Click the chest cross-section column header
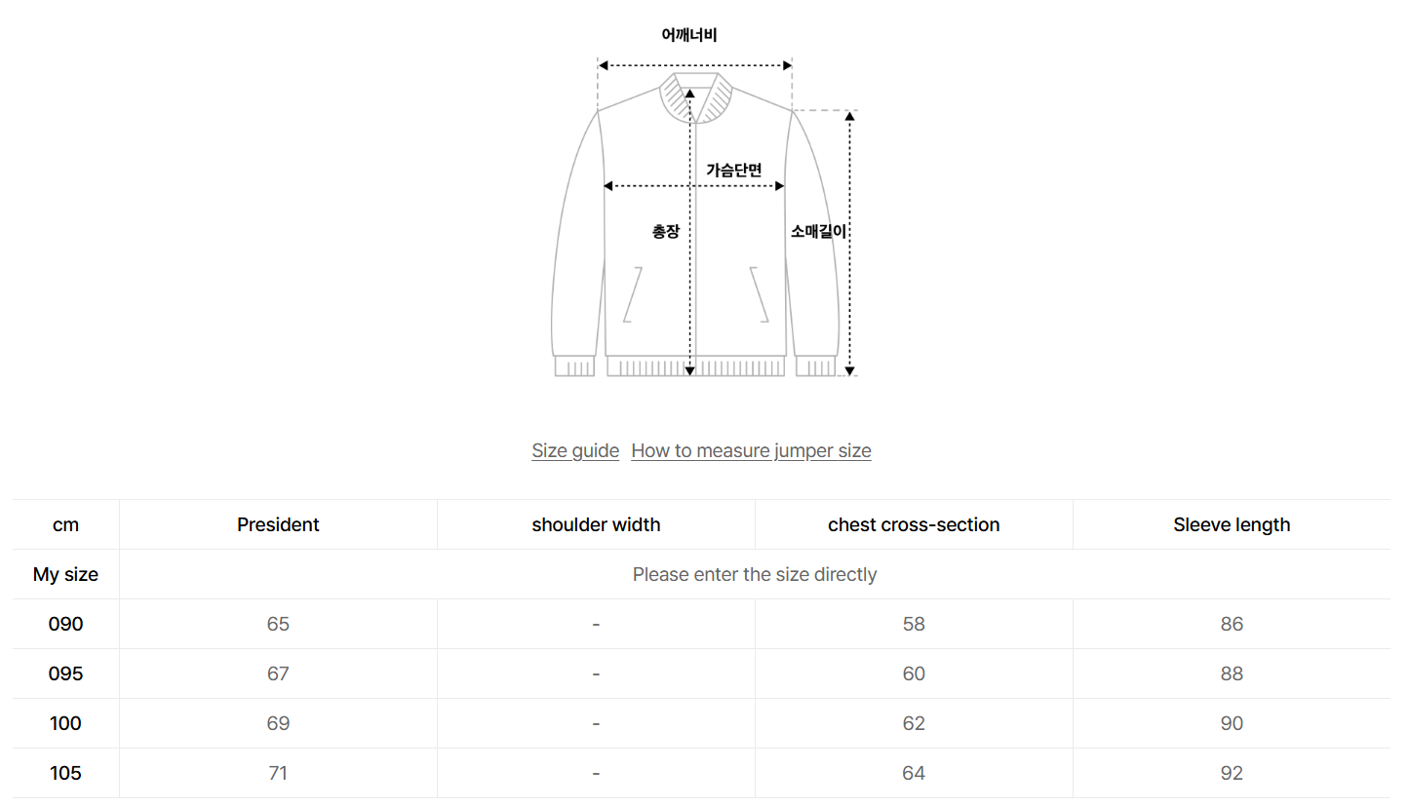Viewport: 1410px width, 808px height. [914, 524]
